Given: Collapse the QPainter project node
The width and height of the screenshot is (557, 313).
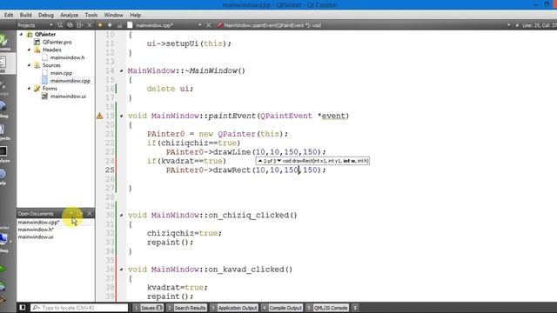Looking at the screenshot, I should [21, 35].
